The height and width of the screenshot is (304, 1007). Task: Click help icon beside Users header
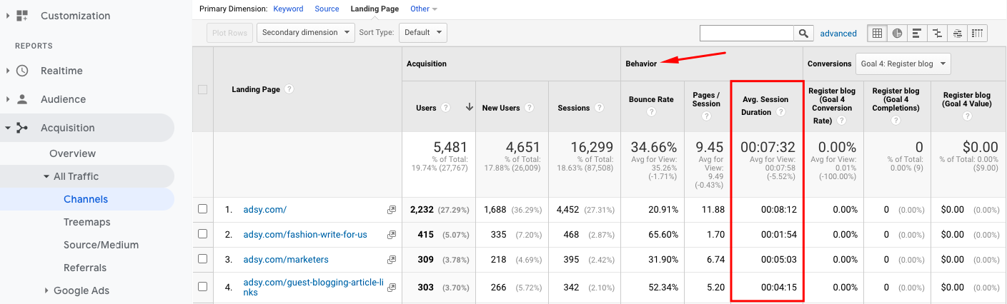point(445,108)
